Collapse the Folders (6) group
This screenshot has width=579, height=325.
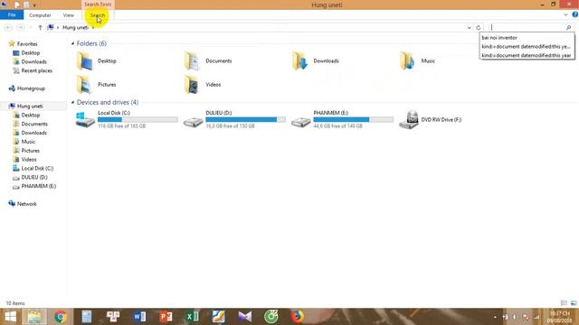(72, 43)
